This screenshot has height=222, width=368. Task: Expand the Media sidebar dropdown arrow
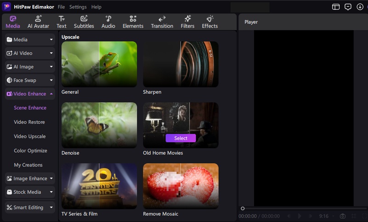51,39
